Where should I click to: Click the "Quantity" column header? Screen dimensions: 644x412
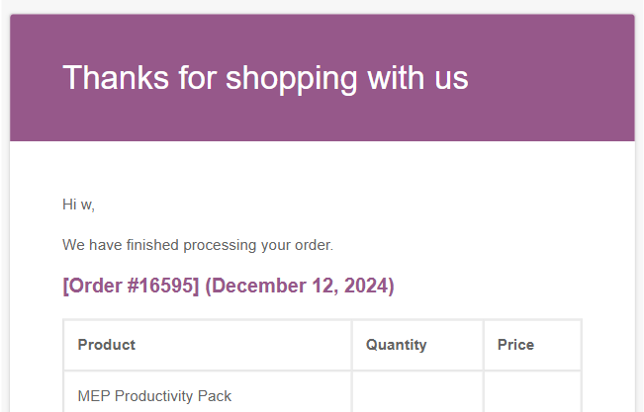point(396,345)
